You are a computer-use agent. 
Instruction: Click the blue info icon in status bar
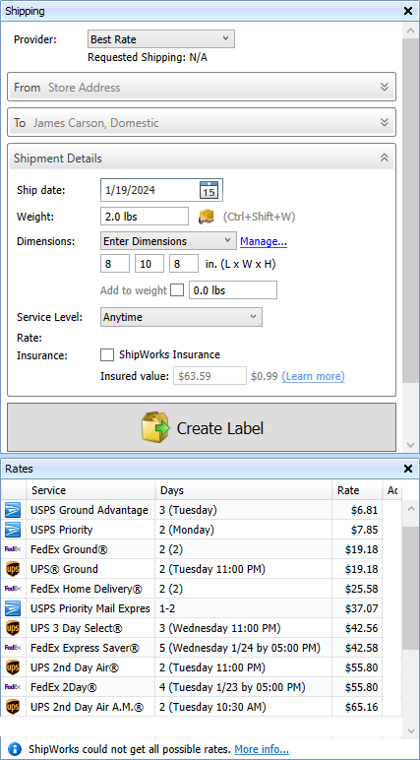pos(15,749)
